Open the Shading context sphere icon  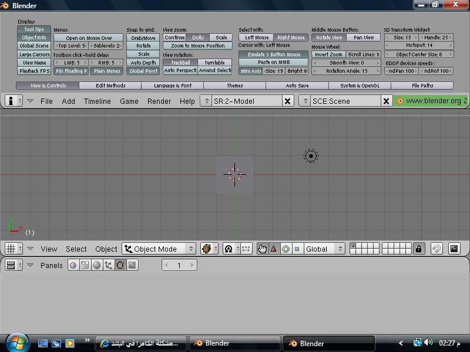[x=96, y=265]
